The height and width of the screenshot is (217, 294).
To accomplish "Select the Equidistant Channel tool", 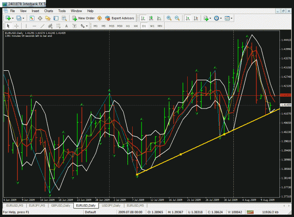I will click(x=50, y=26).
